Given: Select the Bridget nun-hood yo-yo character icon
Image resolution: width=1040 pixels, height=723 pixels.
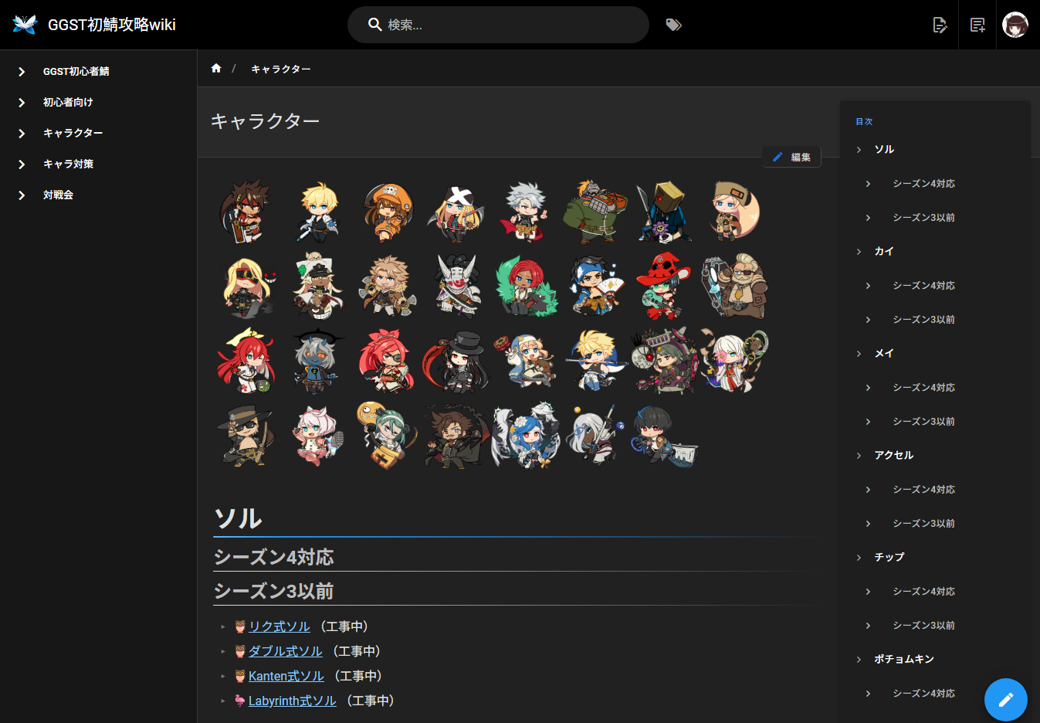Looking at the screenshot, I should pyautogui.click(x=526, y=361).
